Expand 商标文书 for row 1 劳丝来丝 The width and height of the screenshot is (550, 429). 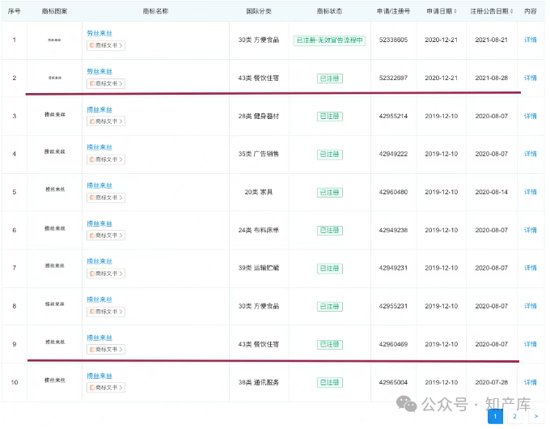pyautogui.click(x=106, y=45)
